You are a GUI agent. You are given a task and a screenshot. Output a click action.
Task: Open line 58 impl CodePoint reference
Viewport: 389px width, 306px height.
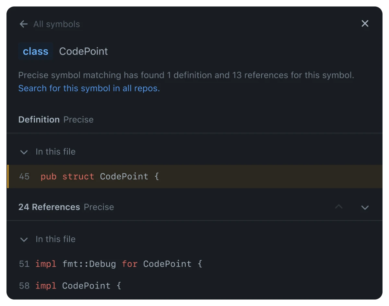(x=78, y=286)
